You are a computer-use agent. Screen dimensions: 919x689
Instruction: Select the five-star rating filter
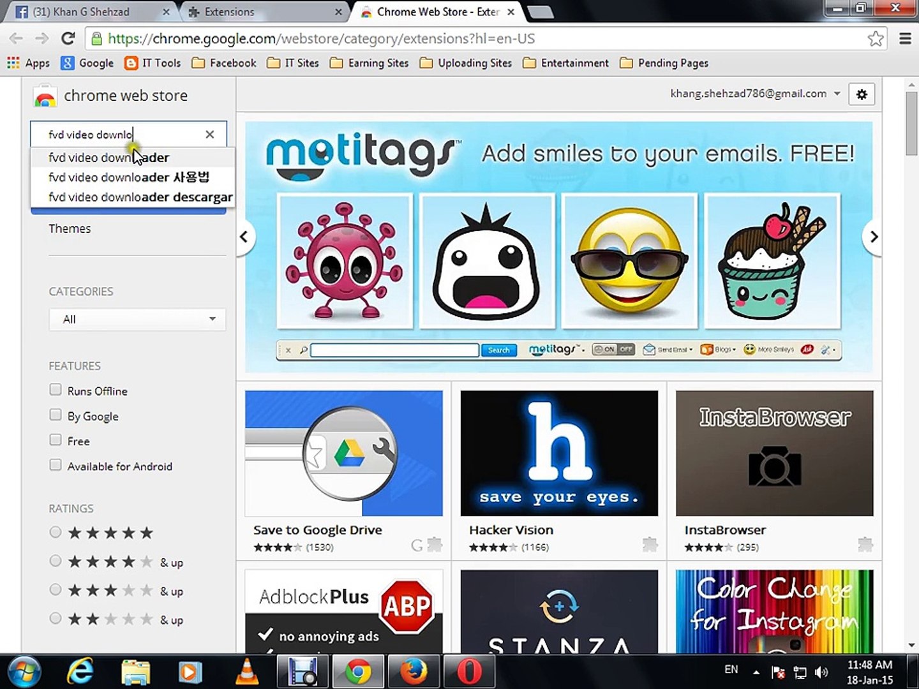pos(56,532)
